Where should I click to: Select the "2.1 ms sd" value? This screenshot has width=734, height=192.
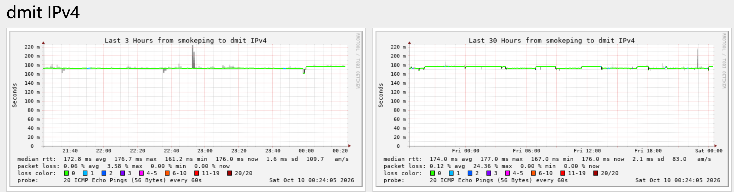click(x=648, y=159)
